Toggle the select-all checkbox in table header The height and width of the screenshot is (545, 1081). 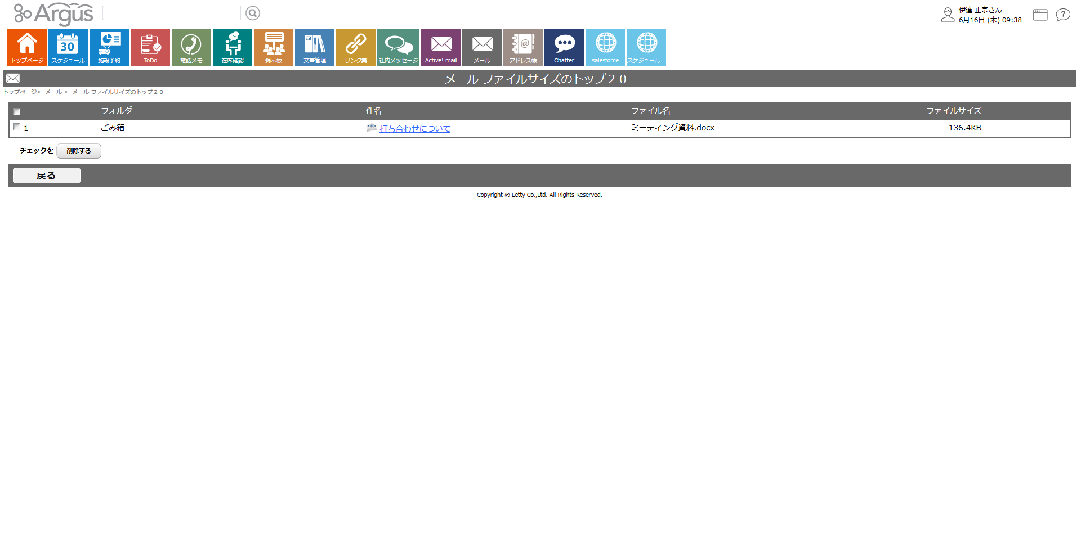(x=17, y=111)
